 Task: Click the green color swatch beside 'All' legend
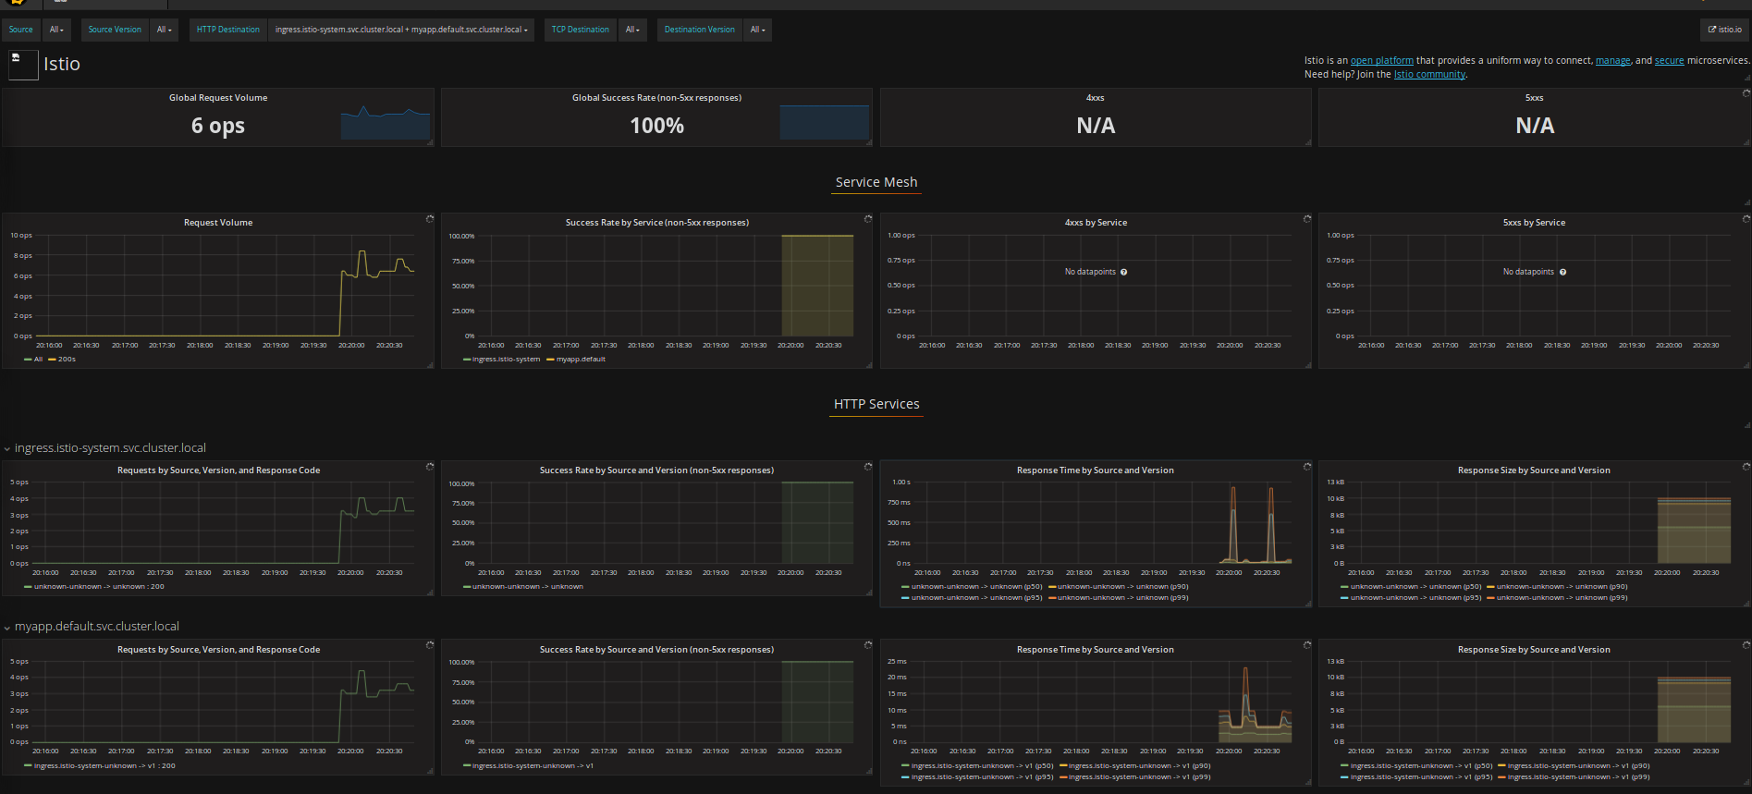tap(28, 360)
